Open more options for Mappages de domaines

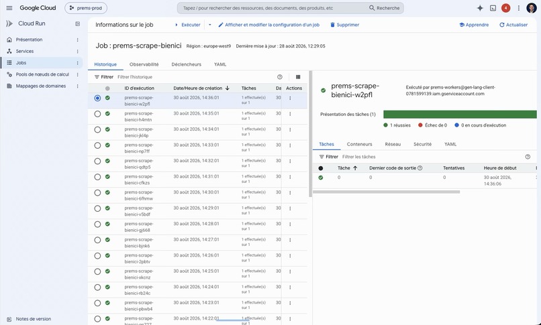(78, 86)
